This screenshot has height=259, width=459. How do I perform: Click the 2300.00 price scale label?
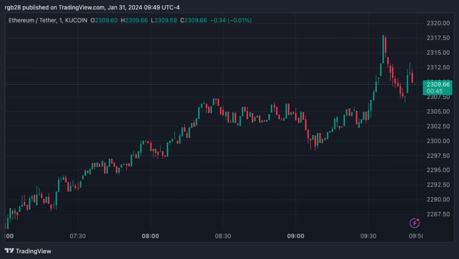(438, 141)
